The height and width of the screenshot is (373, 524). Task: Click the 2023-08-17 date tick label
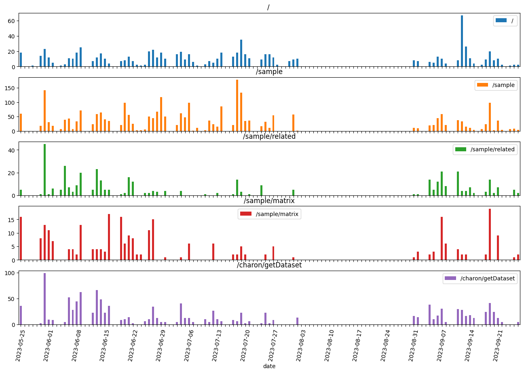tap(358, 345)
